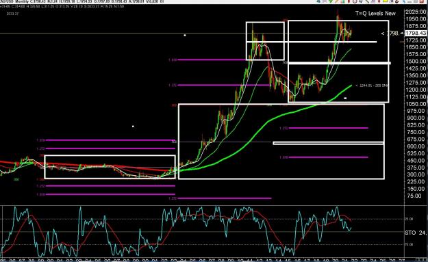
Task: Click the 1725.00 price axis label
Action: click(x=416, y=40)
